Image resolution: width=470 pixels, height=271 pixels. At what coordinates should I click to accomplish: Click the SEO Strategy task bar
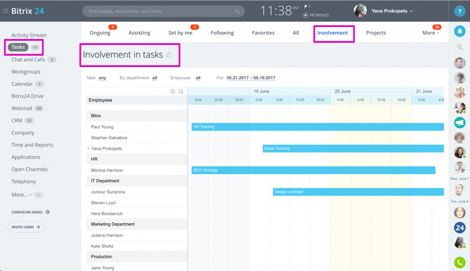click(x=313, y=170)
